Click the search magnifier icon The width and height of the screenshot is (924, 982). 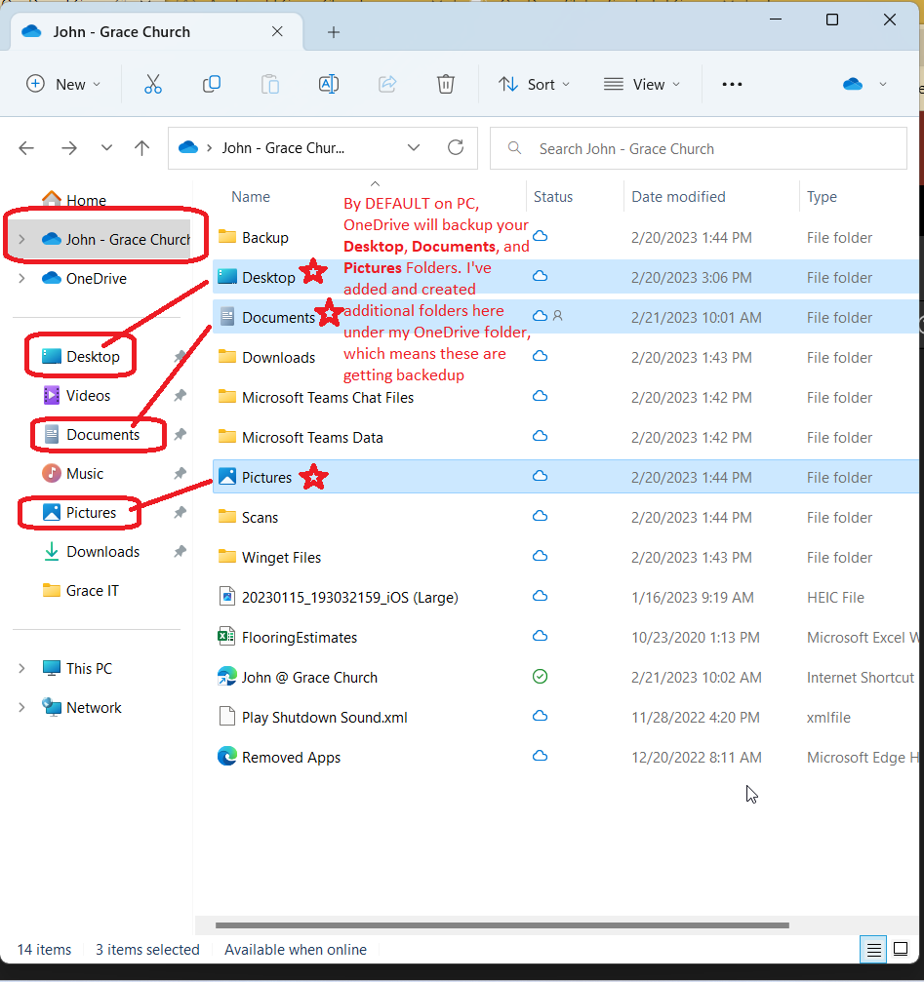tap(514, 148)
